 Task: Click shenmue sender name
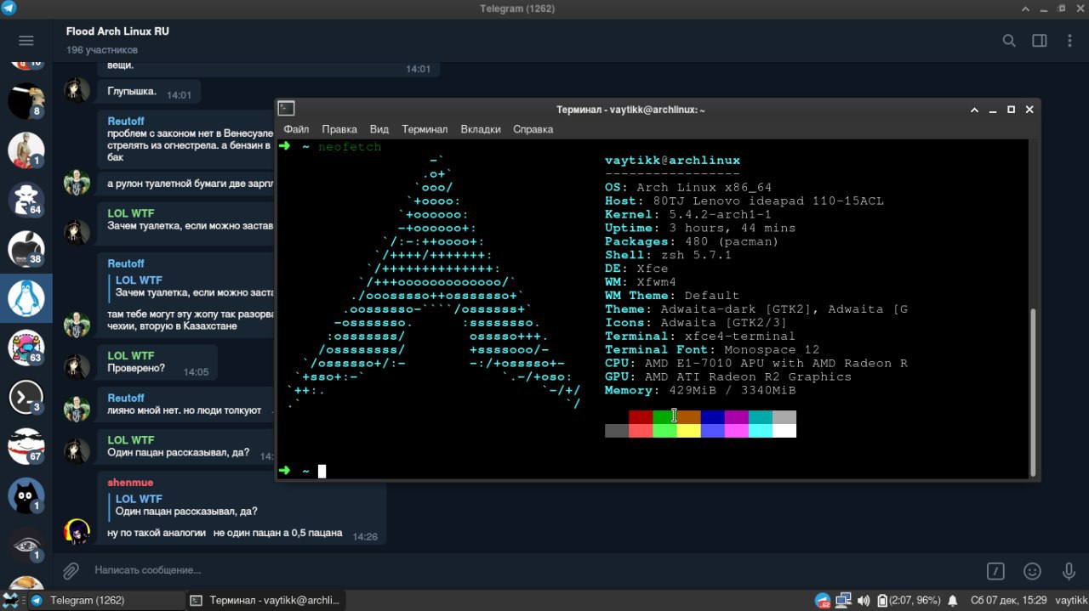130,483
